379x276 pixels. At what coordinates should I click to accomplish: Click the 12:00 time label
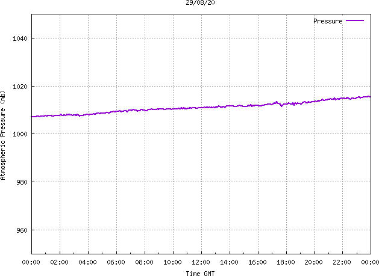click(201, 262)
